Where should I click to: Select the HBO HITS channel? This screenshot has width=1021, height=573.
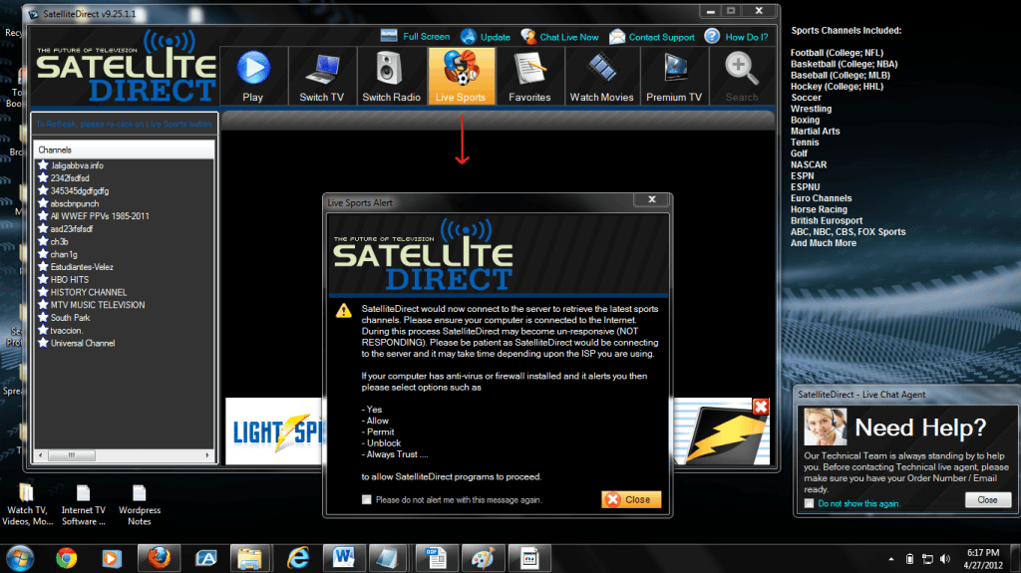70,279
